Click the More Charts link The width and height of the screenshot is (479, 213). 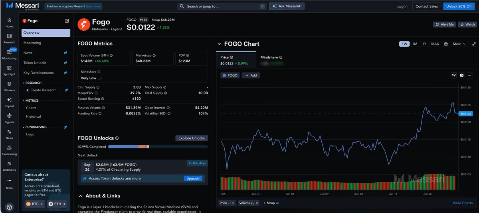462,203
